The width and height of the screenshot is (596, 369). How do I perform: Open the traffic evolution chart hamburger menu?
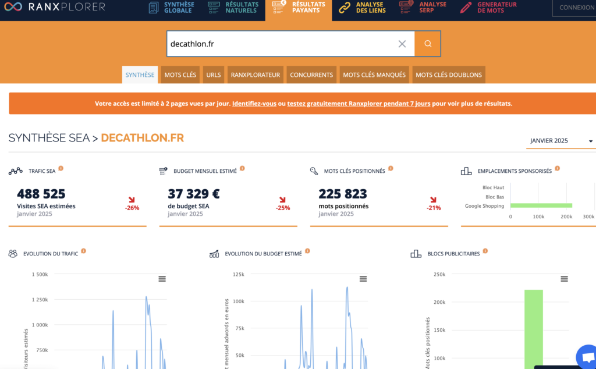(162, 279)
